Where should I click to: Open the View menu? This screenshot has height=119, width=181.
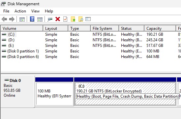[x=35, y=11]
